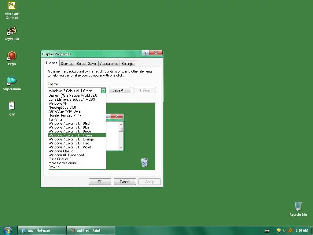Open the Windows Start orb

pos(8,231)
